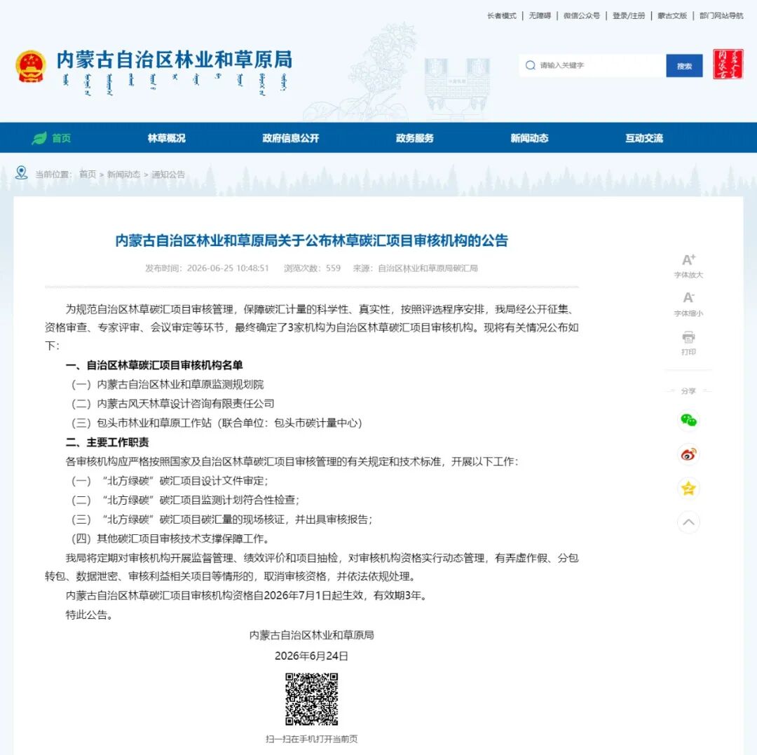Increase font size with A+ icon

tap(688, 259)
